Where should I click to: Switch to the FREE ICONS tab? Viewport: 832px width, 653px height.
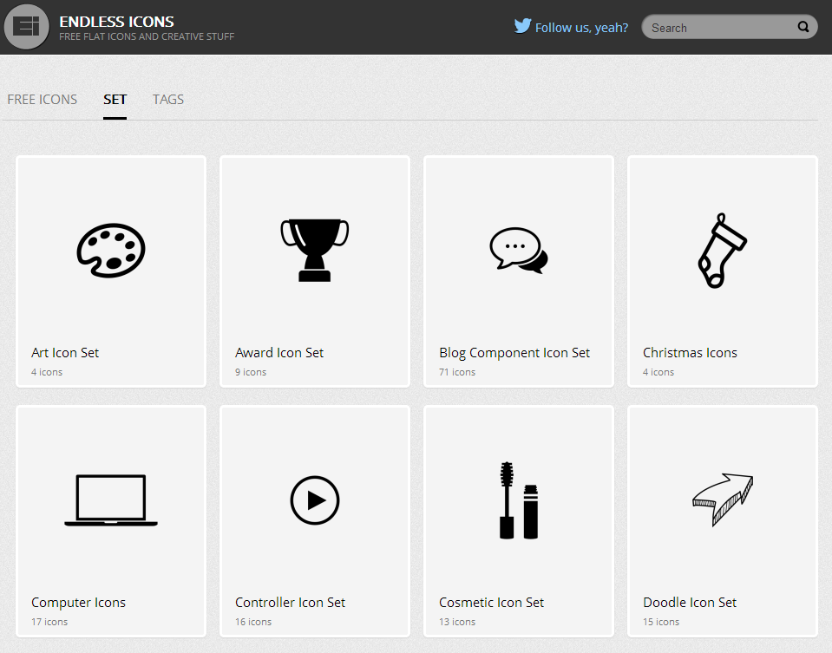(42, 99)
